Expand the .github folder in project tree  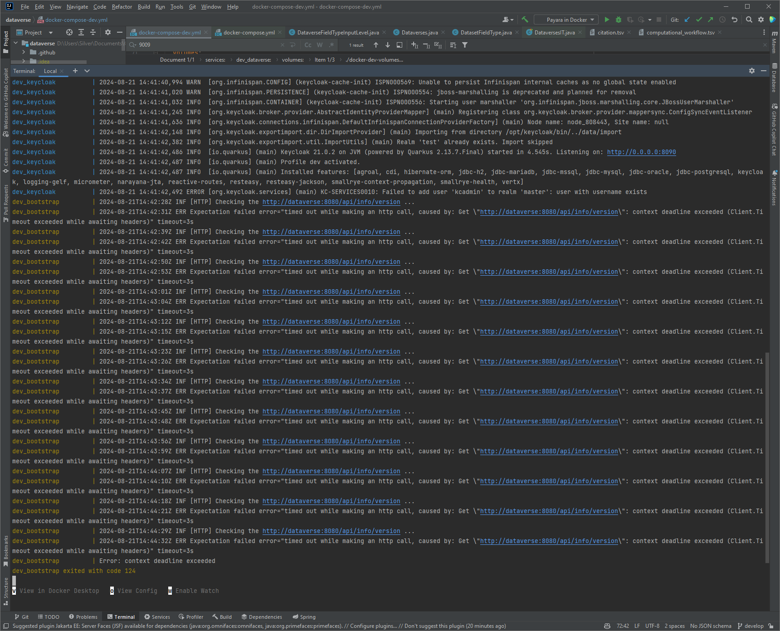24,53
